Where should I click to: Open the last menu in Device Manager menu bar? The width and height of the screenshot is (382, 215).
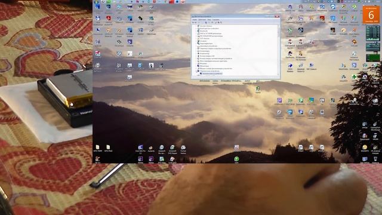[216, 20]
